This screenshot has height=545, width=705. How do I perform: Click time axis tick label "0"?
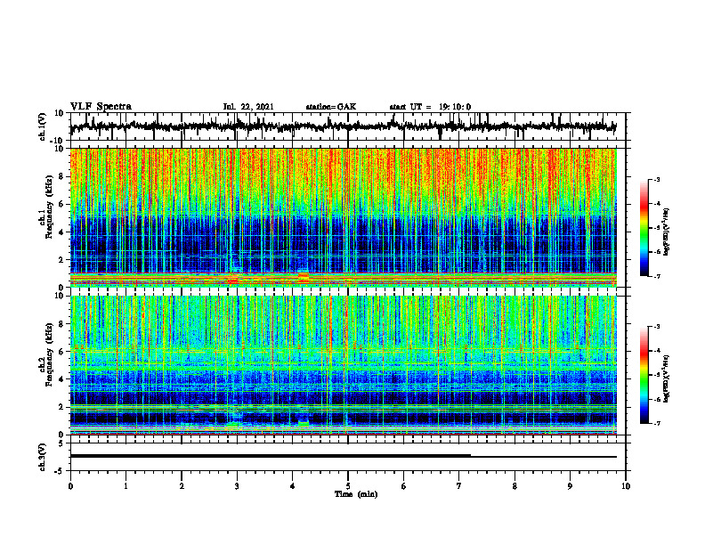(70, 486)
